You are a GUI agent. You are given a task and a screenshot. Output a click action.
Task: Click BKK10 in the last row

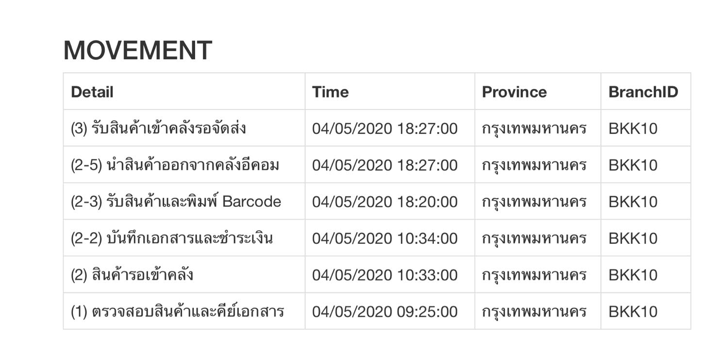[633, 312]
